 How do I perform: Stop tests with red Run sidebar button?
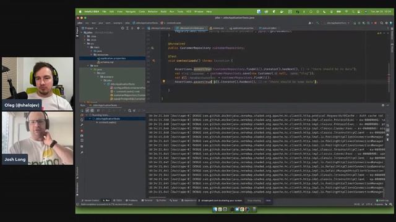[x=82, y=131]
